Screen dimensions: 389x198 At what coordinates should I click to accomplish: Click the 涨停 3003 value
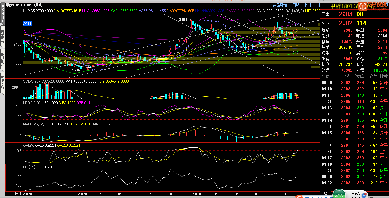[x=348, y=59]
